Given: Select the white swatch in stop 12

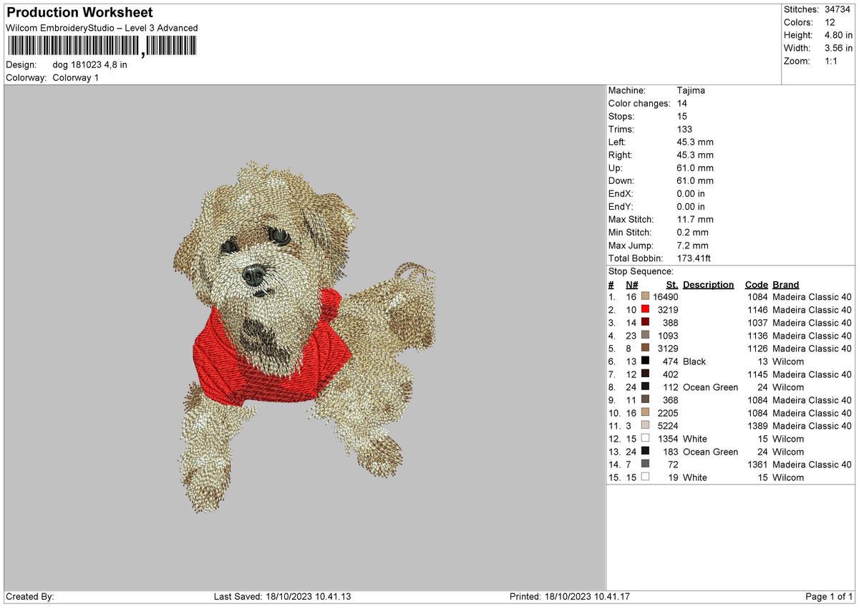Looking at the screenshot, I should [645, 439].
